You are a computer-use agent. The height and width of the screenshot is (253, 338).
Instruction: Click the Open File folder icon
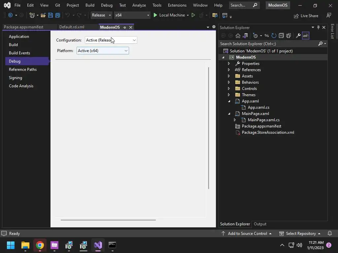pyautogui.click(x=43, y=15)
